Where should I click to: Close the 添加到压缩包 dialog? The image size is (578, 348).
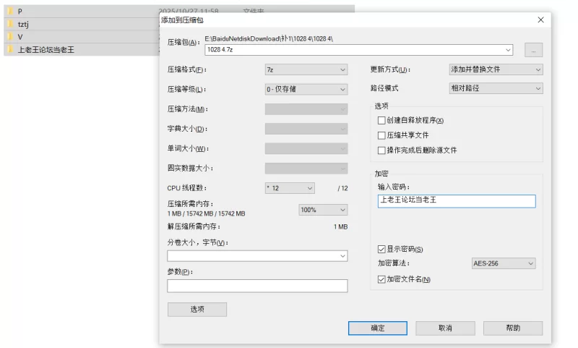point(540,20)
